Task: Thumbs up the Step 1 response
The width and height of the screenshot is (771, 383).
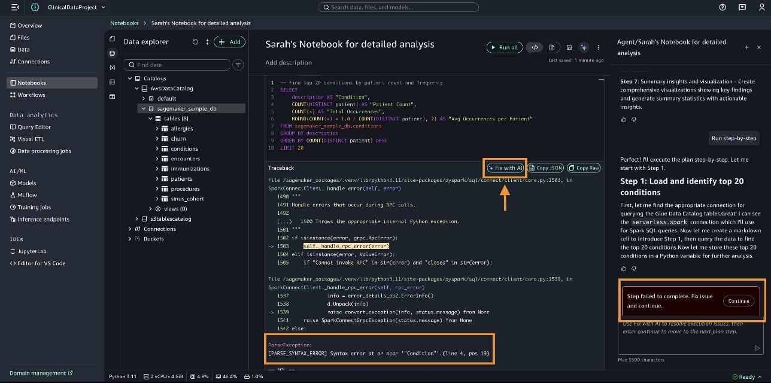Action: tap(624, 269)
